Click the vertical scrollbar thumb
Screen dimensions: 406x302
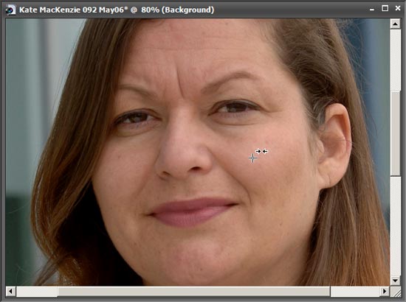click(x=395, y=133)
